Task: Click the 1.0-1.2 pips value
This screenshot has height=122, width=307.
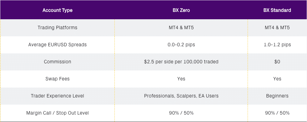Action: 277,45
